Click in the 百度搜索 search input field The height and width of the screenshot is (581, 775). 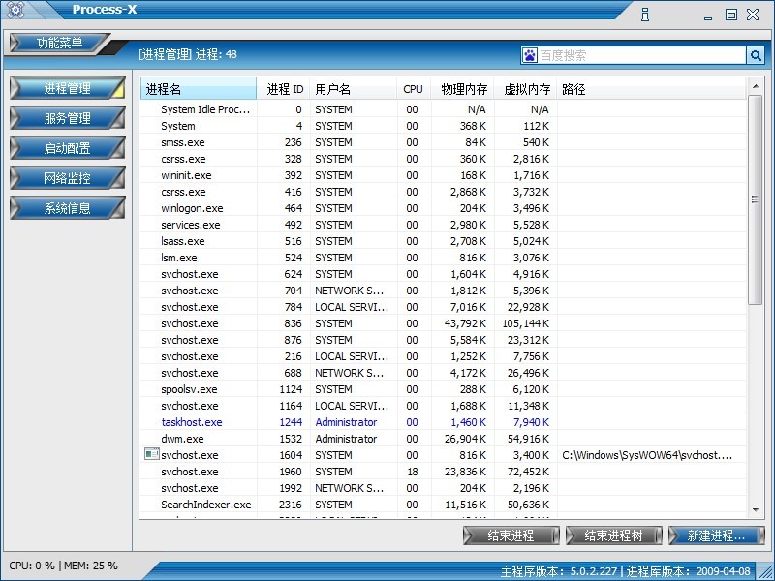coord(639,55)
